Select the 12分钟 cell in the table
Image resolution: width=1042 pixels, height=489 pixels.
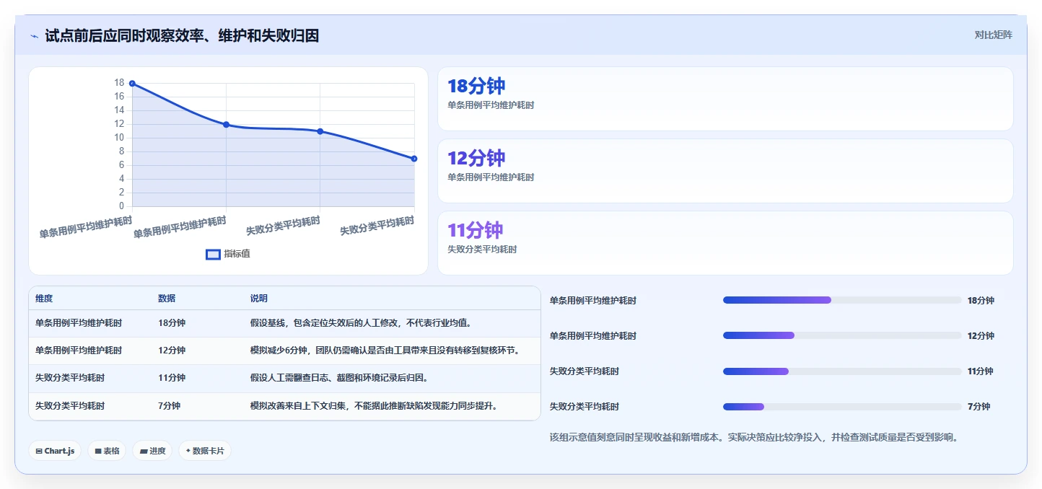(x=172, y=351)
